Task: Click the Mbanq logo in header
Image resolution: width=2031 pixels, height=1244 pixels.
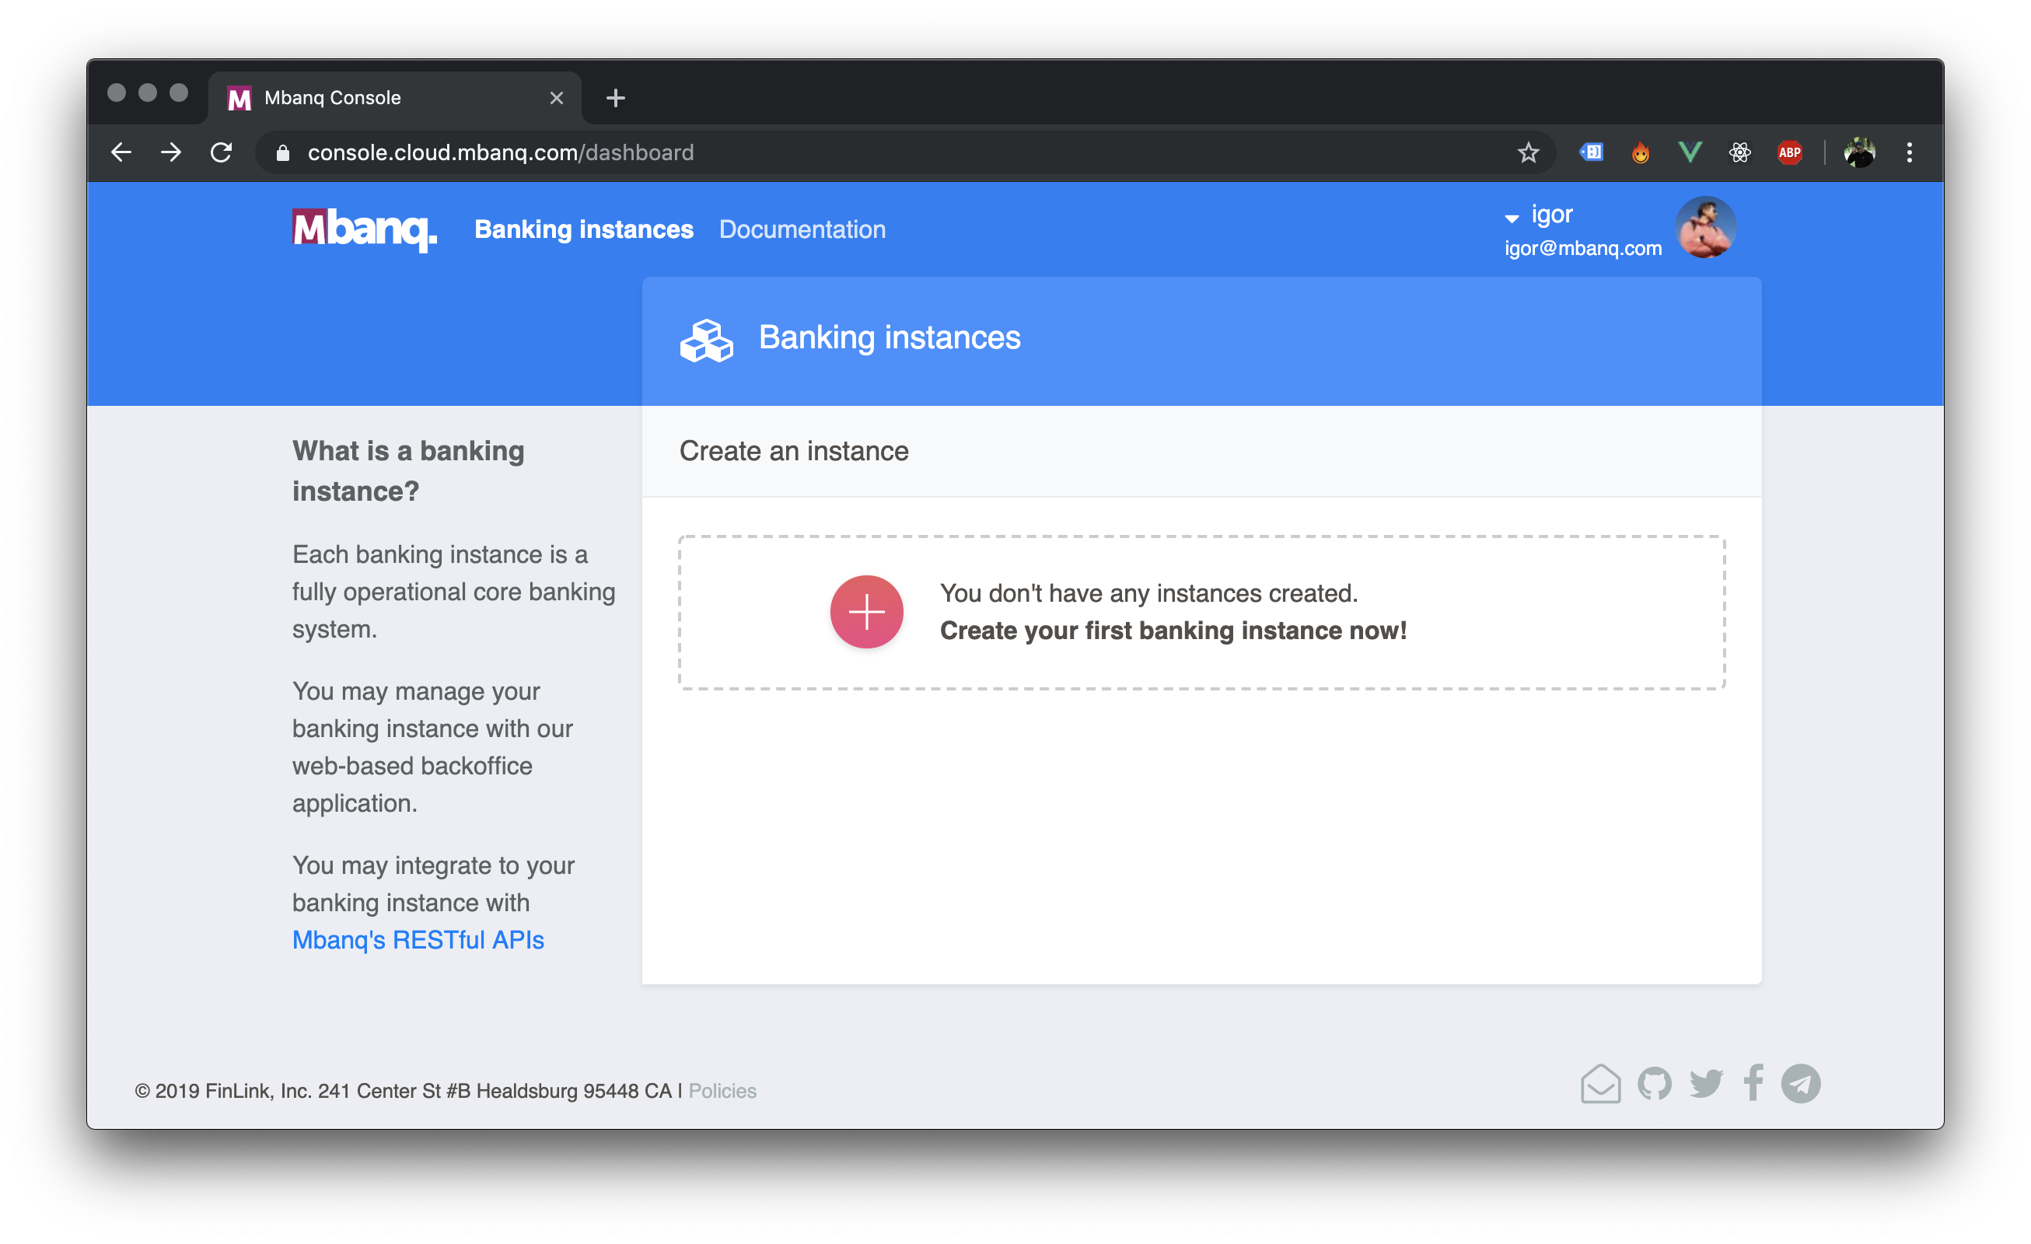Action: [365, 229]
